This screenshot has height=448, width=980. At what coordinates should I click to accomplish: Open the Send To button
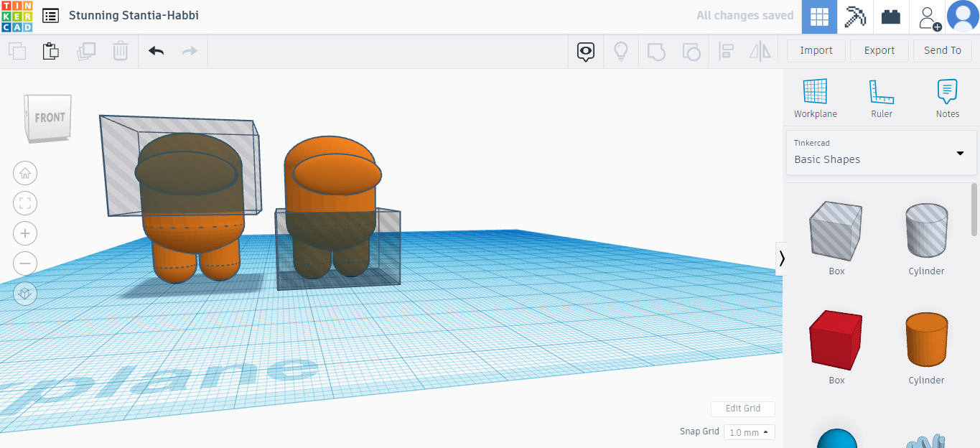pyautogui.click(x=943, y=50)
